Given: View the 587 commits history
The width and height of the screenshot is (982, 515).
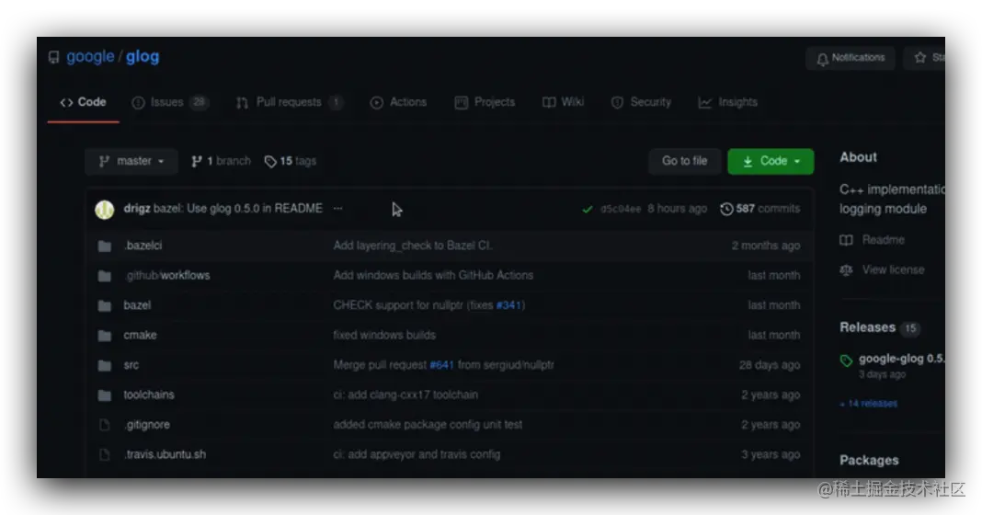Looking at the screenshot, I should [x=759, y=209].
